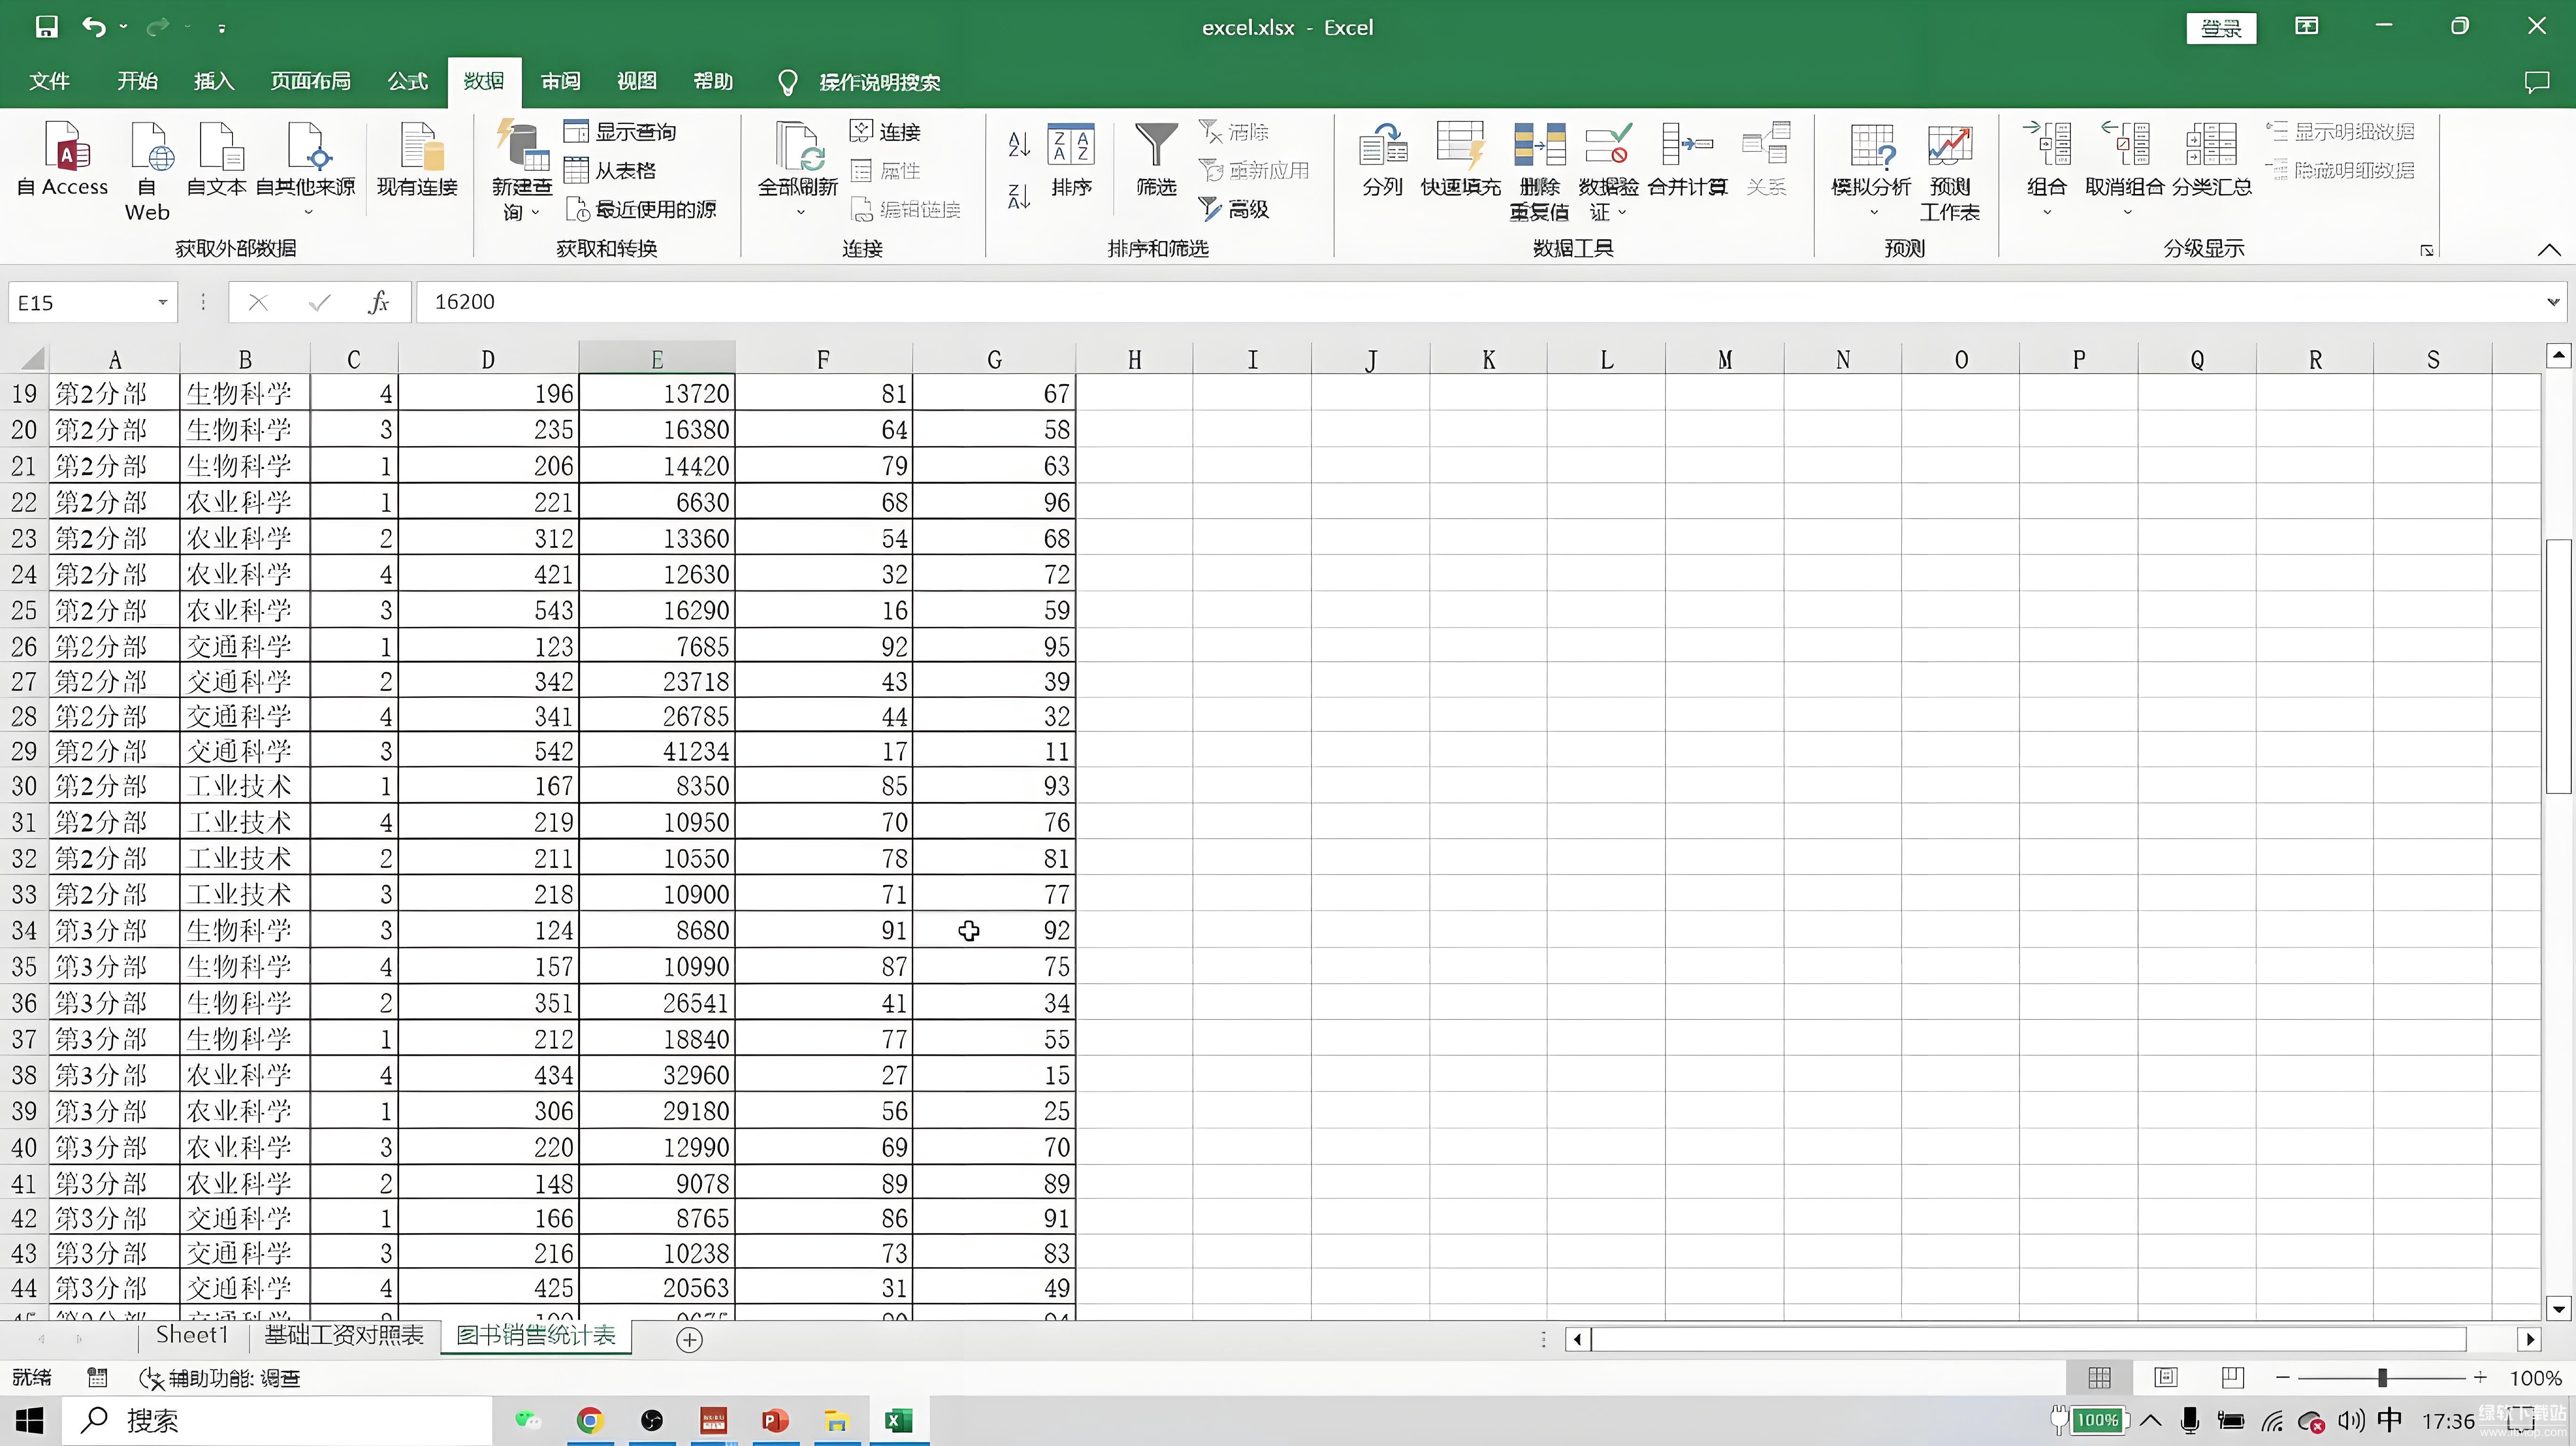Switch to the Home (开始) tab

(x=137, y=81)
